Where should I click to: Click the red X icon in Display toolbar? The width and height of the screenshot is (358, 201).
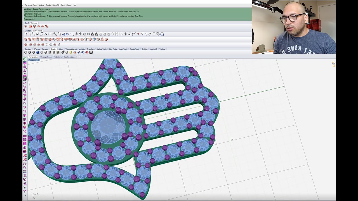pyautogui.click(x=87, y=52)
